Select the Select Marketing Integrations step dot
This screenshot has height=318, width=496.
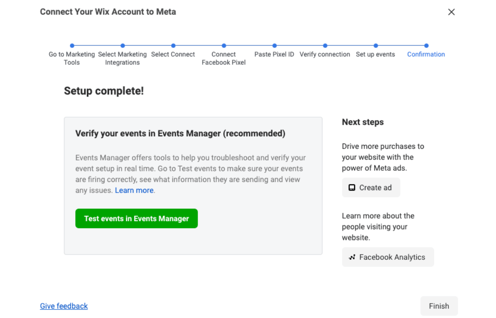click(123, 46)
